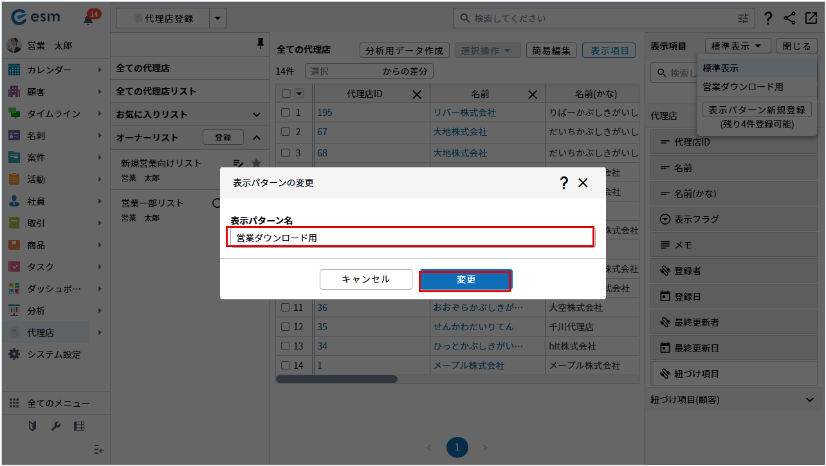Screen dimensions: 826x466
Task: Click the esm logo
Action: pyautogui.click(x=35, y=18)
